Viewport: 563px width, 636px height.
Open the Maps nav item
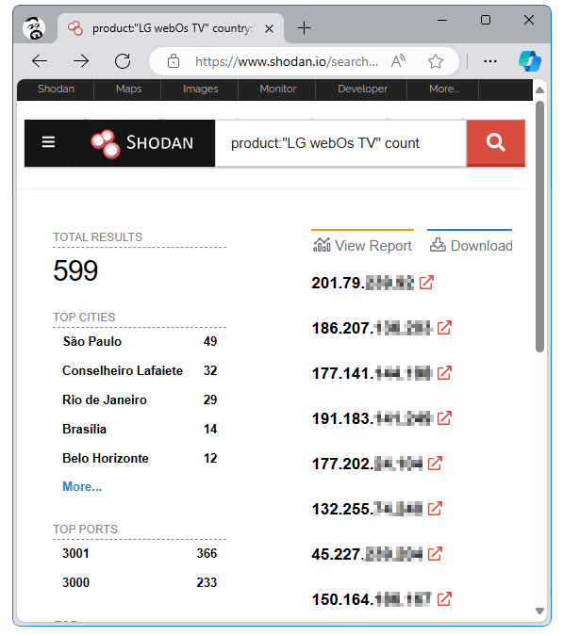128,89
